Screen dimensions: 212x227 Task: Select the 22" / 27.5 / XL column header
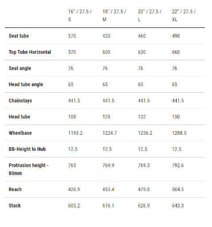point(184,16)
